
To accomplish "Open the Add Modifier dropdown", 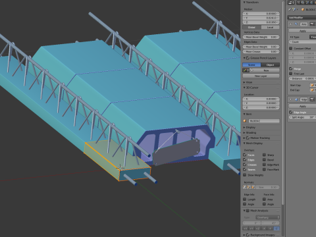I will tap(302, 17).
